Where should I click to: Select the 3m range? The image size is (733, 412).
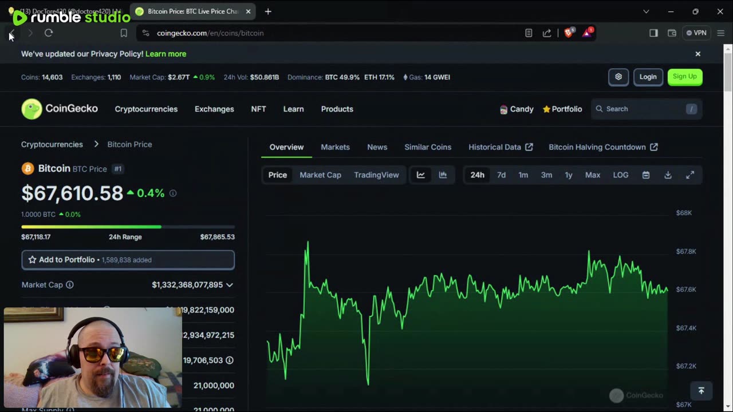pos(546,175)
